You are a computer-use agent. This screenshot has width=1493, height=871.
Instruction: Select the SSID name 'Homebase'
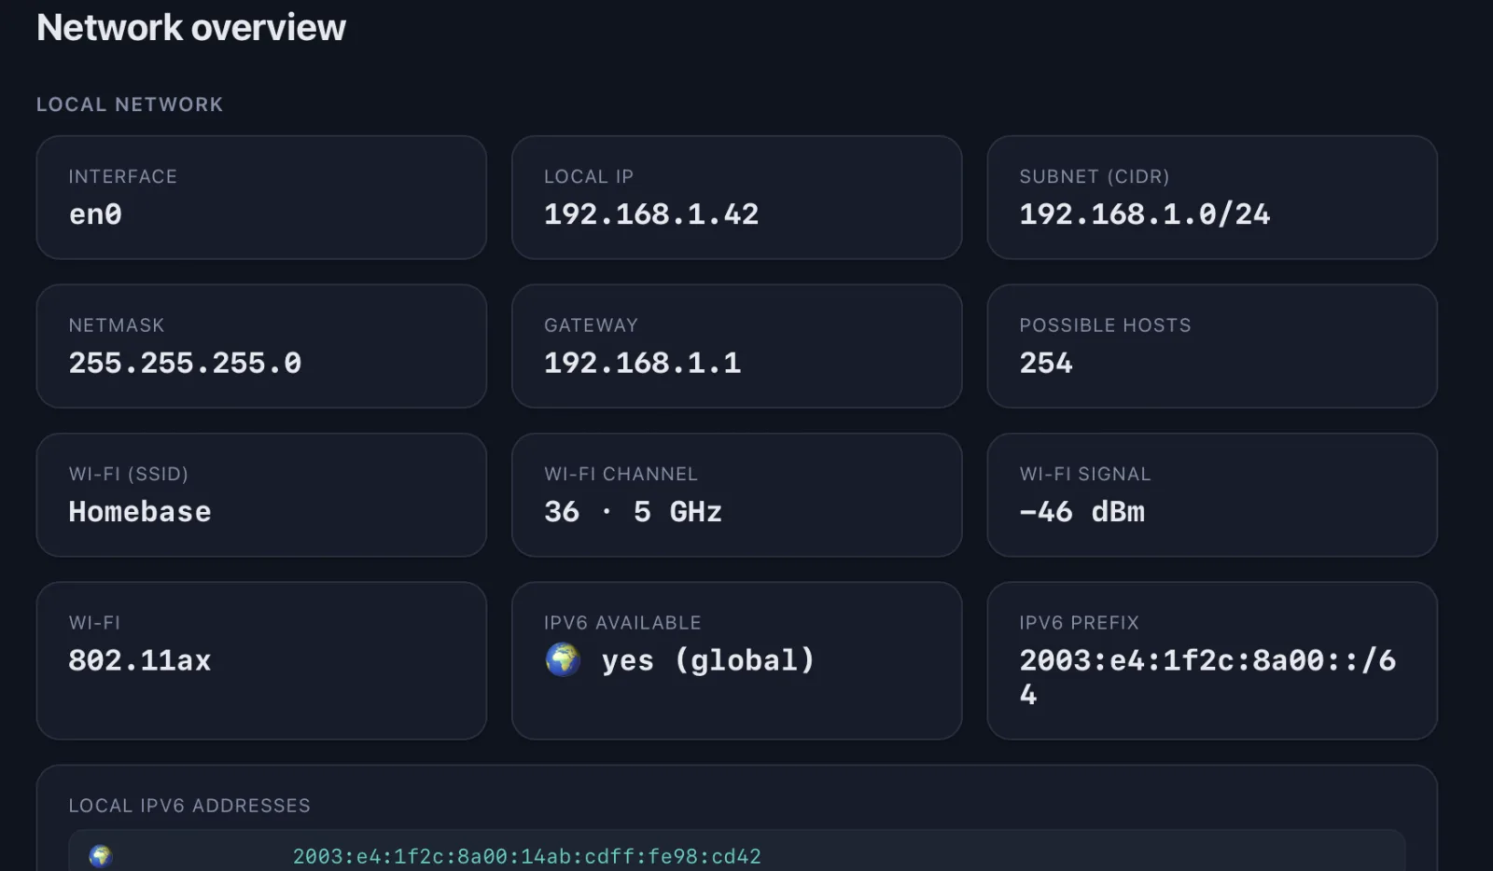[x=140, y=512]
